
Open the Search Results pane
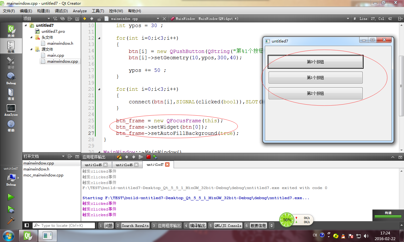click(x=132, y=226)
